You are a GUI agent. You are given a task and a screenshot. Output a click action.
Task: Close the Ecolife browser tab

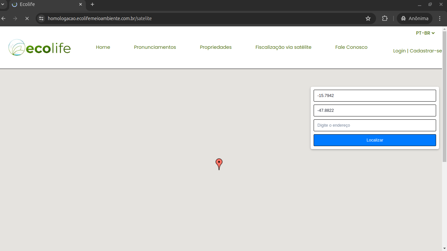tap(81, 4)
